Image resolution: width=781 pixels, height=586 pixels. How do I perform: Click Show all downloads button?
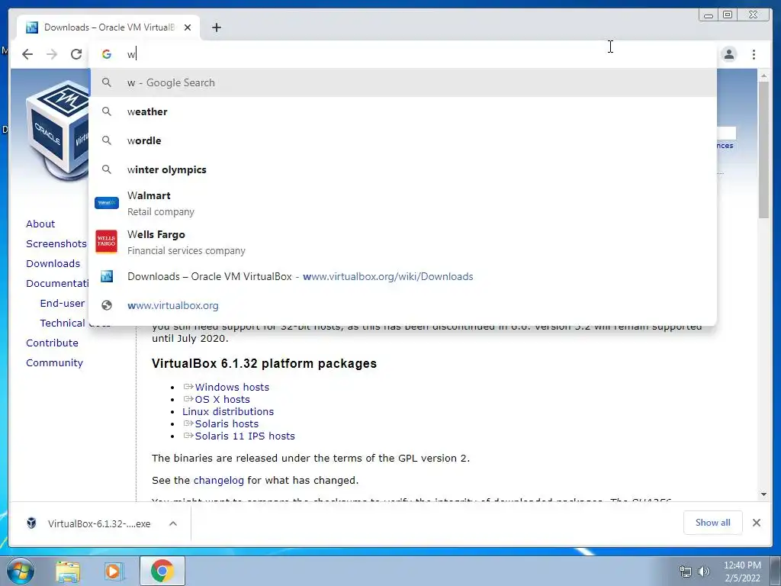coord(713,523)
